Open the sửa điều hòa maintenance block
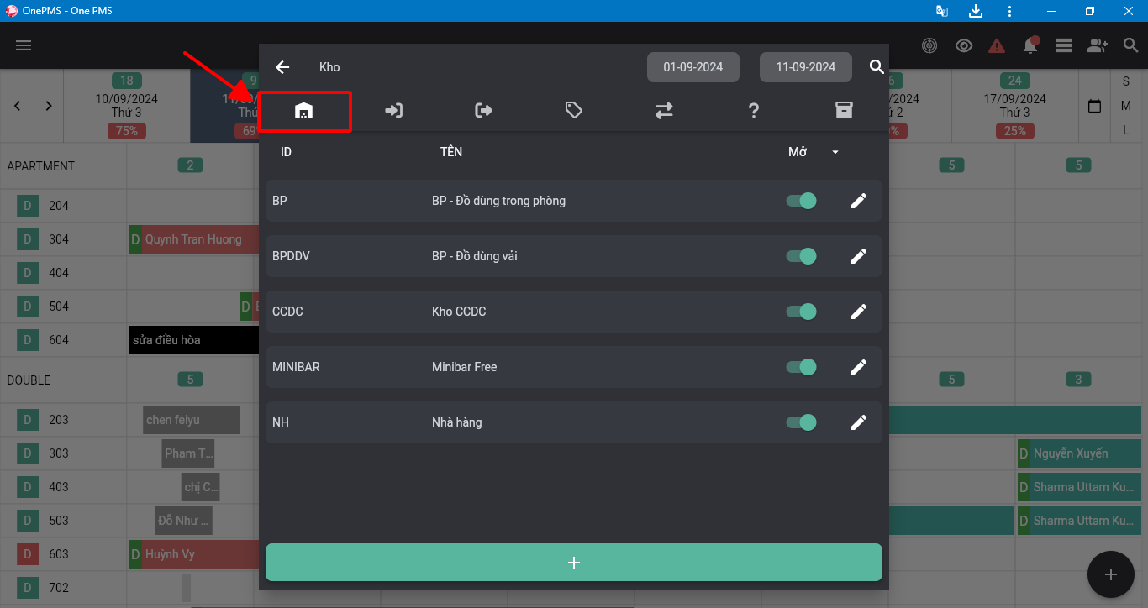Viewport: 1148px width, 608px height. coord(194,340)
